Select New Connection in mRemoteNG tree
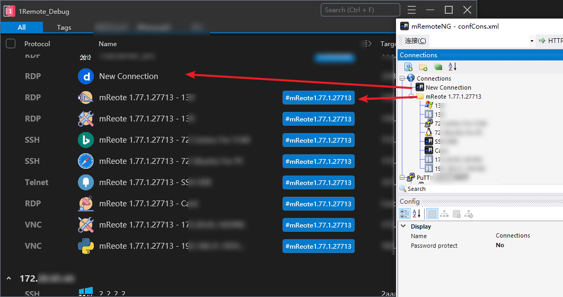The height and width of the screenshot is (297, 563). coord(448,88)
